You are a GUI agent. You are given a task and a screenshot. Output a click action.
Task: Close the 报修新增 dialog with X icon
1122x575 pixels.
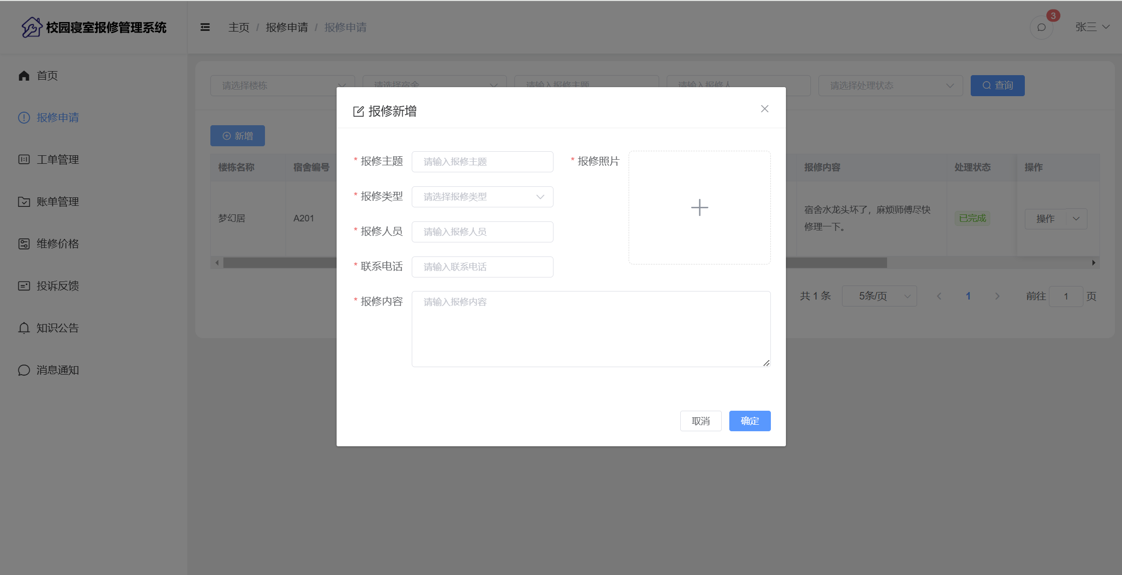point(764,109)
